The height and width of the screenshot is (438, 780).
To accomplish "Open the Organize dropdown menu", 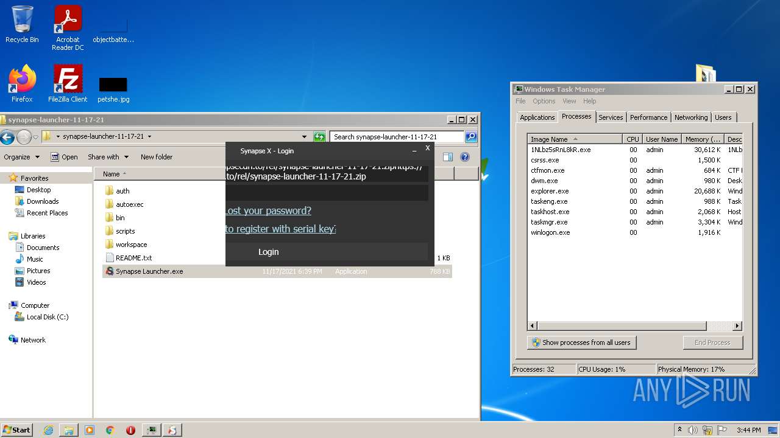I will pyautogui.click(x=22, y=157).
